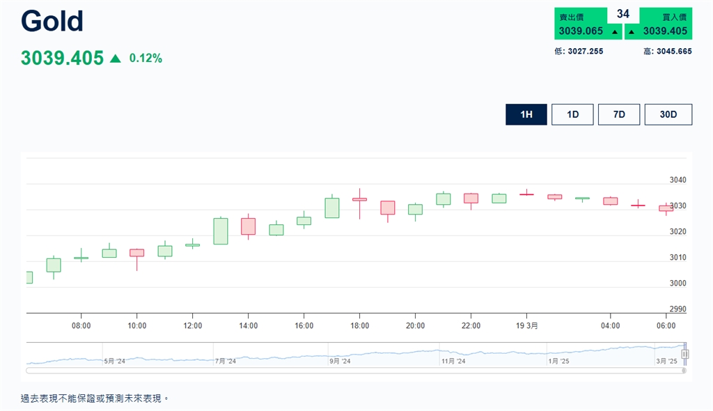Click the last red candle at 06:00
This screenshot has height=411, width=713.
(666, 208)
